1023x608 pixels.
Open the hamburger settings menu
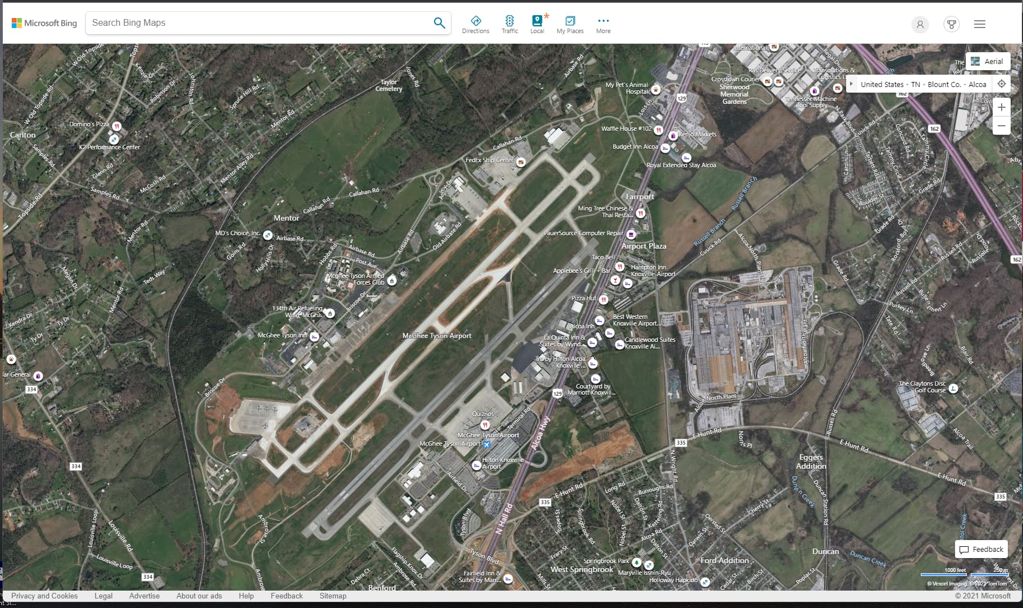click(x=980, y=24)
